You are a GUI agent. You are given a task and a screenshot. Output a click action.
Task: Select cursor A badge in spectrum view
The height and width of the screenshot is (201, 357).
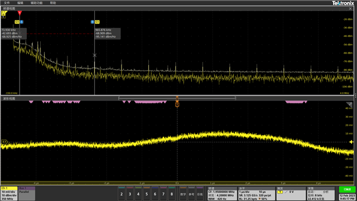[22, 22]
